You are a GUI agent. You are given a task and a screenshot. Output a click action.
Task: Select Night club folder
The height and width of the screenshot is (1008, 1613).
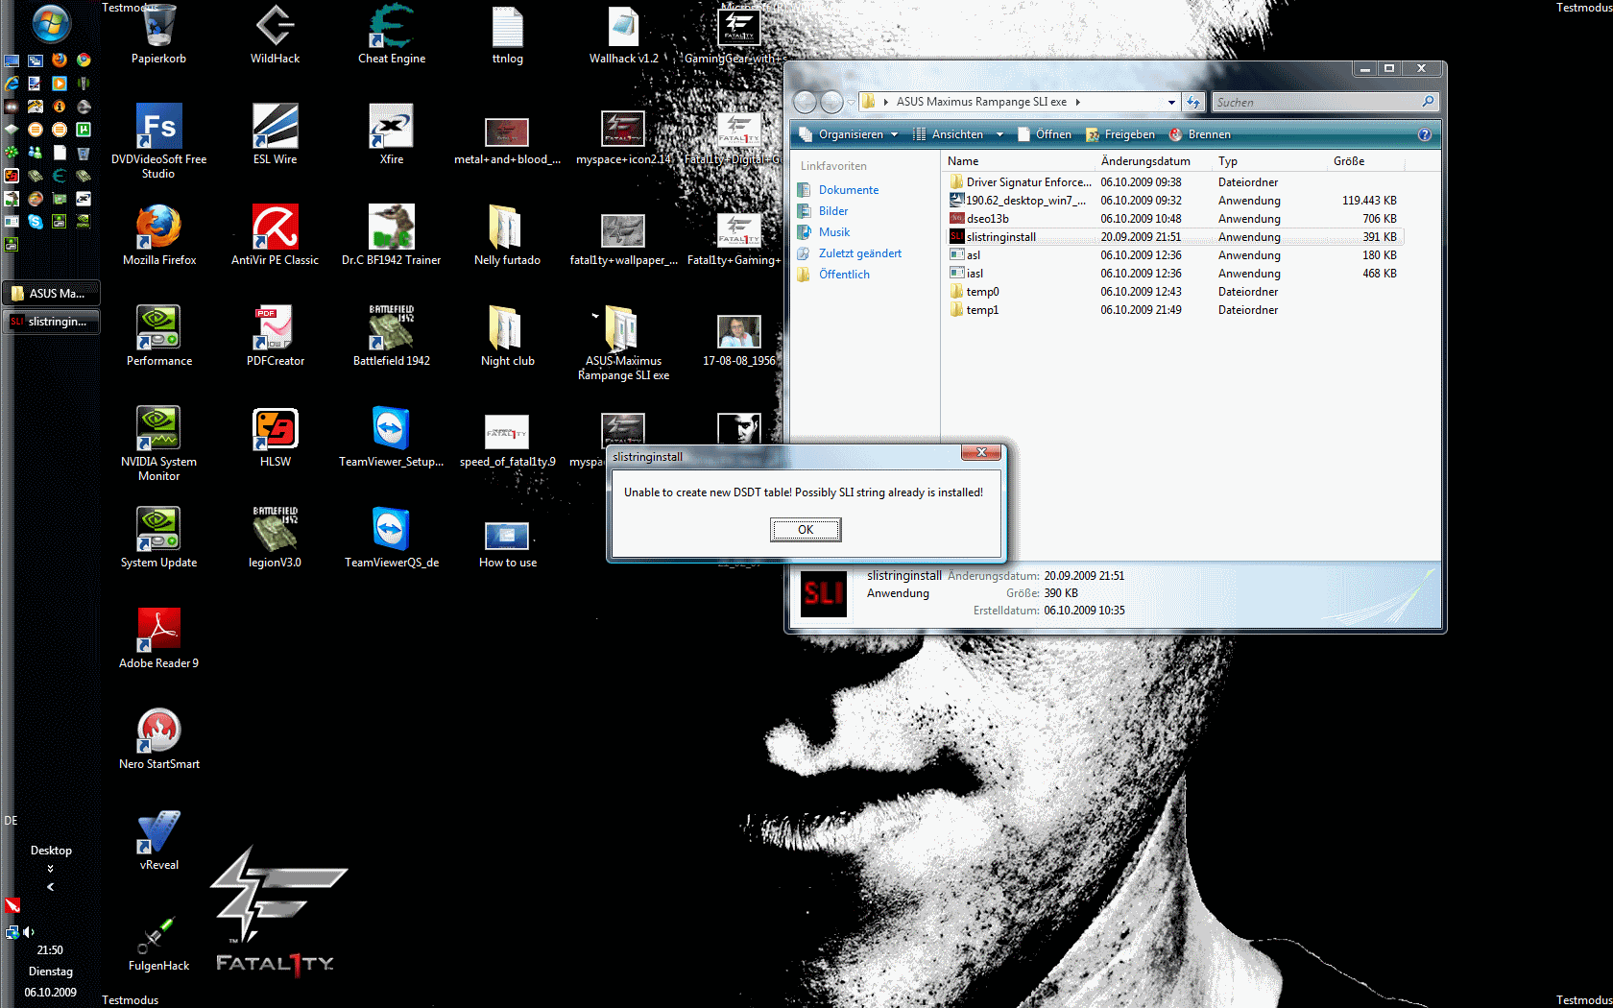point(508,336)
